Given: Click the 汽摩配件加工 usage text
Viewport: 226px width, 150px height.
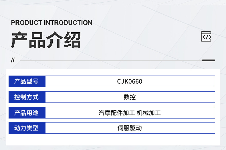Looking at the screenshot, I should pos(116,113).
